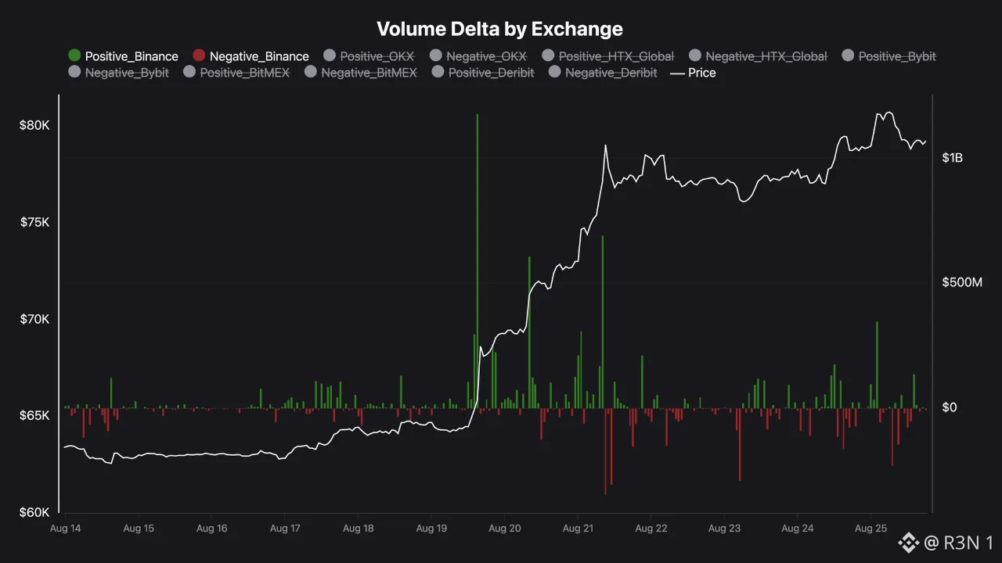Click the Aug 17 date label
The width and height of the screenshot is (1002, 563).
(285, 529)
